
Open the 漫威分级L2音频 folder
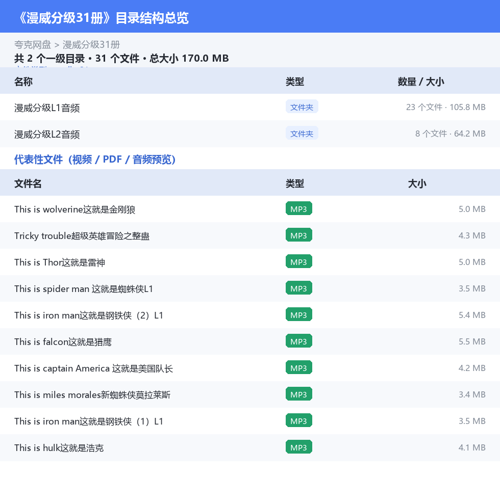pyautogui.click(x=47, y=134)
